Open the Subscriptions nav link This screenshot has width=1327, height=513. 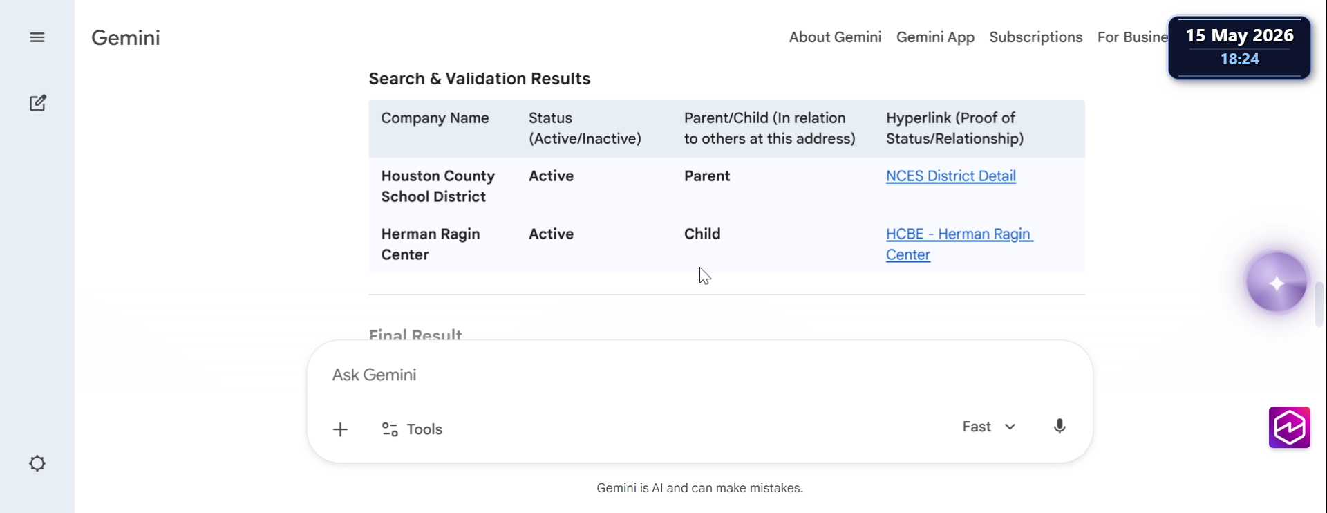pos(1035,37)
